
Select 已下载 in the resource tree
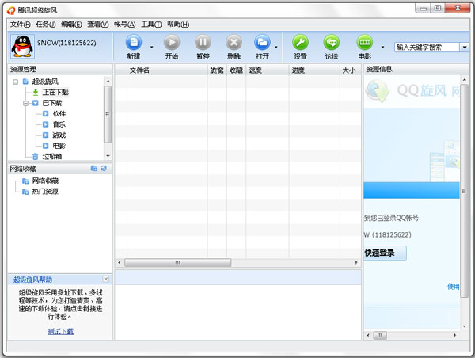coord(52,104)
